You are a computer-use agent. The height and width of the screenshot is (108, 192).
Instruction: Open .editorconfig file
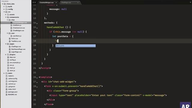click(13, 79)
